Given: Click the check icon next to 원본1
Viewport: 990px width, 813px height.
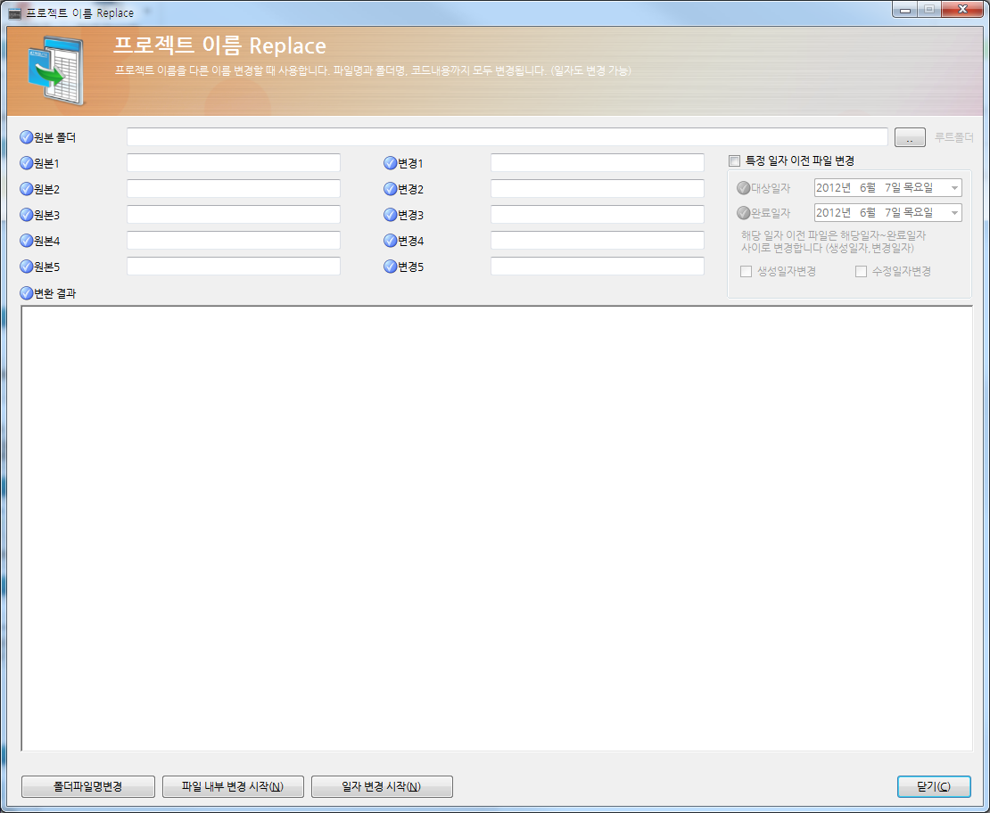Looking at the screenshot, I should pos(27,163).
